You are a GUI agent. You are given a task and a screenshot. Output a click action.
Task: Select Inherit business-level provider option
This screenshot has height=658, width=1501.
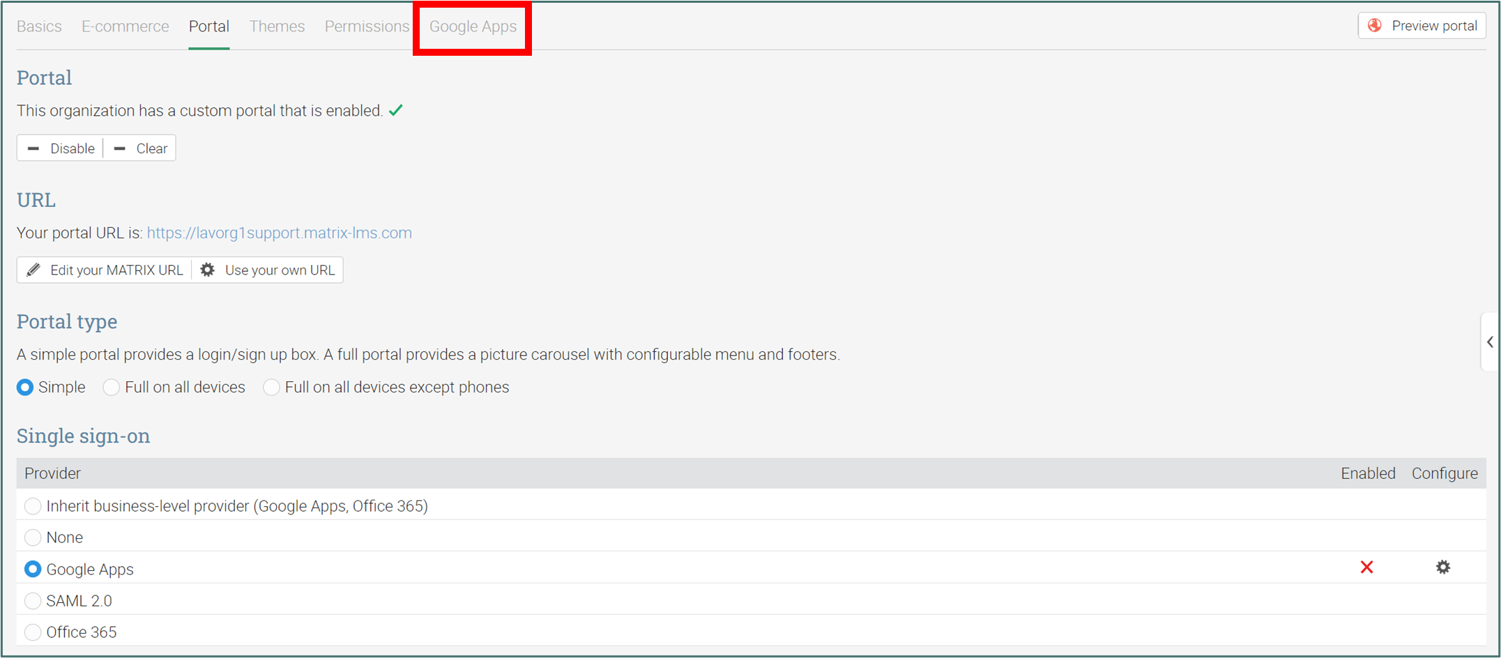33,506
